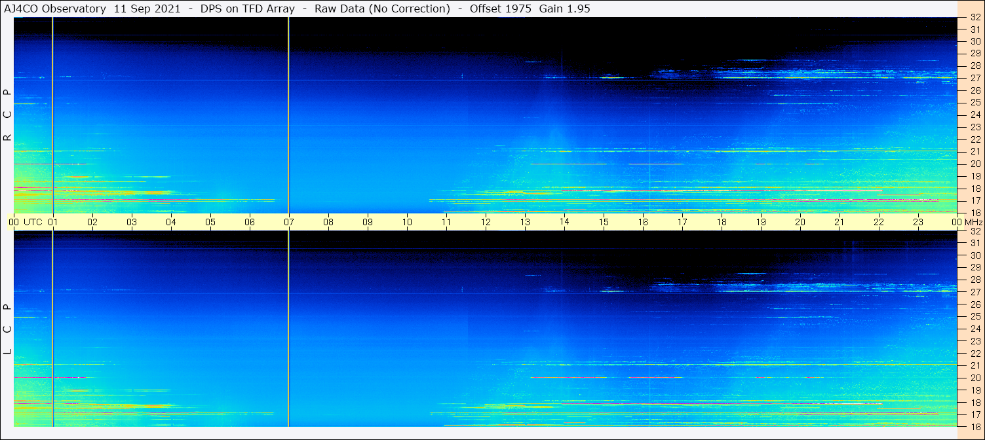The width and height of the screenshot is (985, 440).
Task: Click the 22 MHz label on LCP scale
Action: [975, 354]
